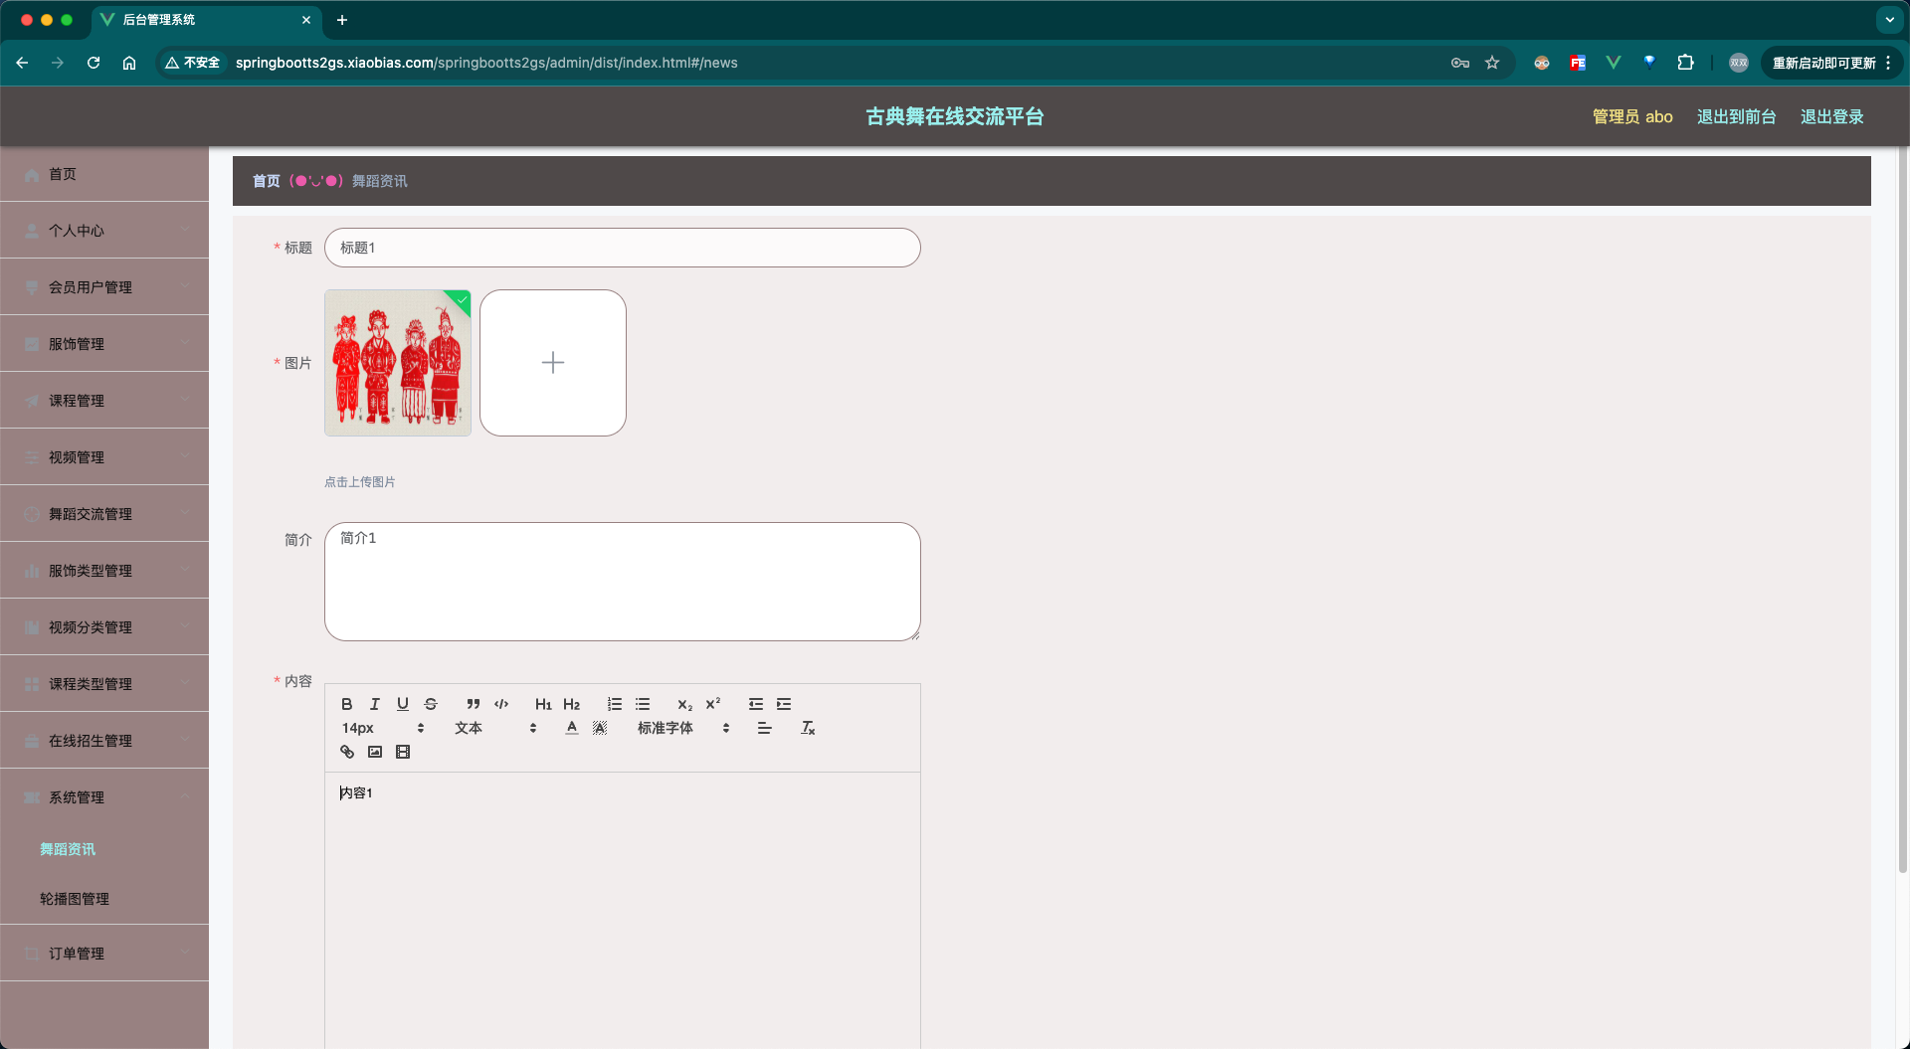This screenshot has width=1910, height=1049.
Task: Click the plus box to upload an image
Action: point(553,363)
